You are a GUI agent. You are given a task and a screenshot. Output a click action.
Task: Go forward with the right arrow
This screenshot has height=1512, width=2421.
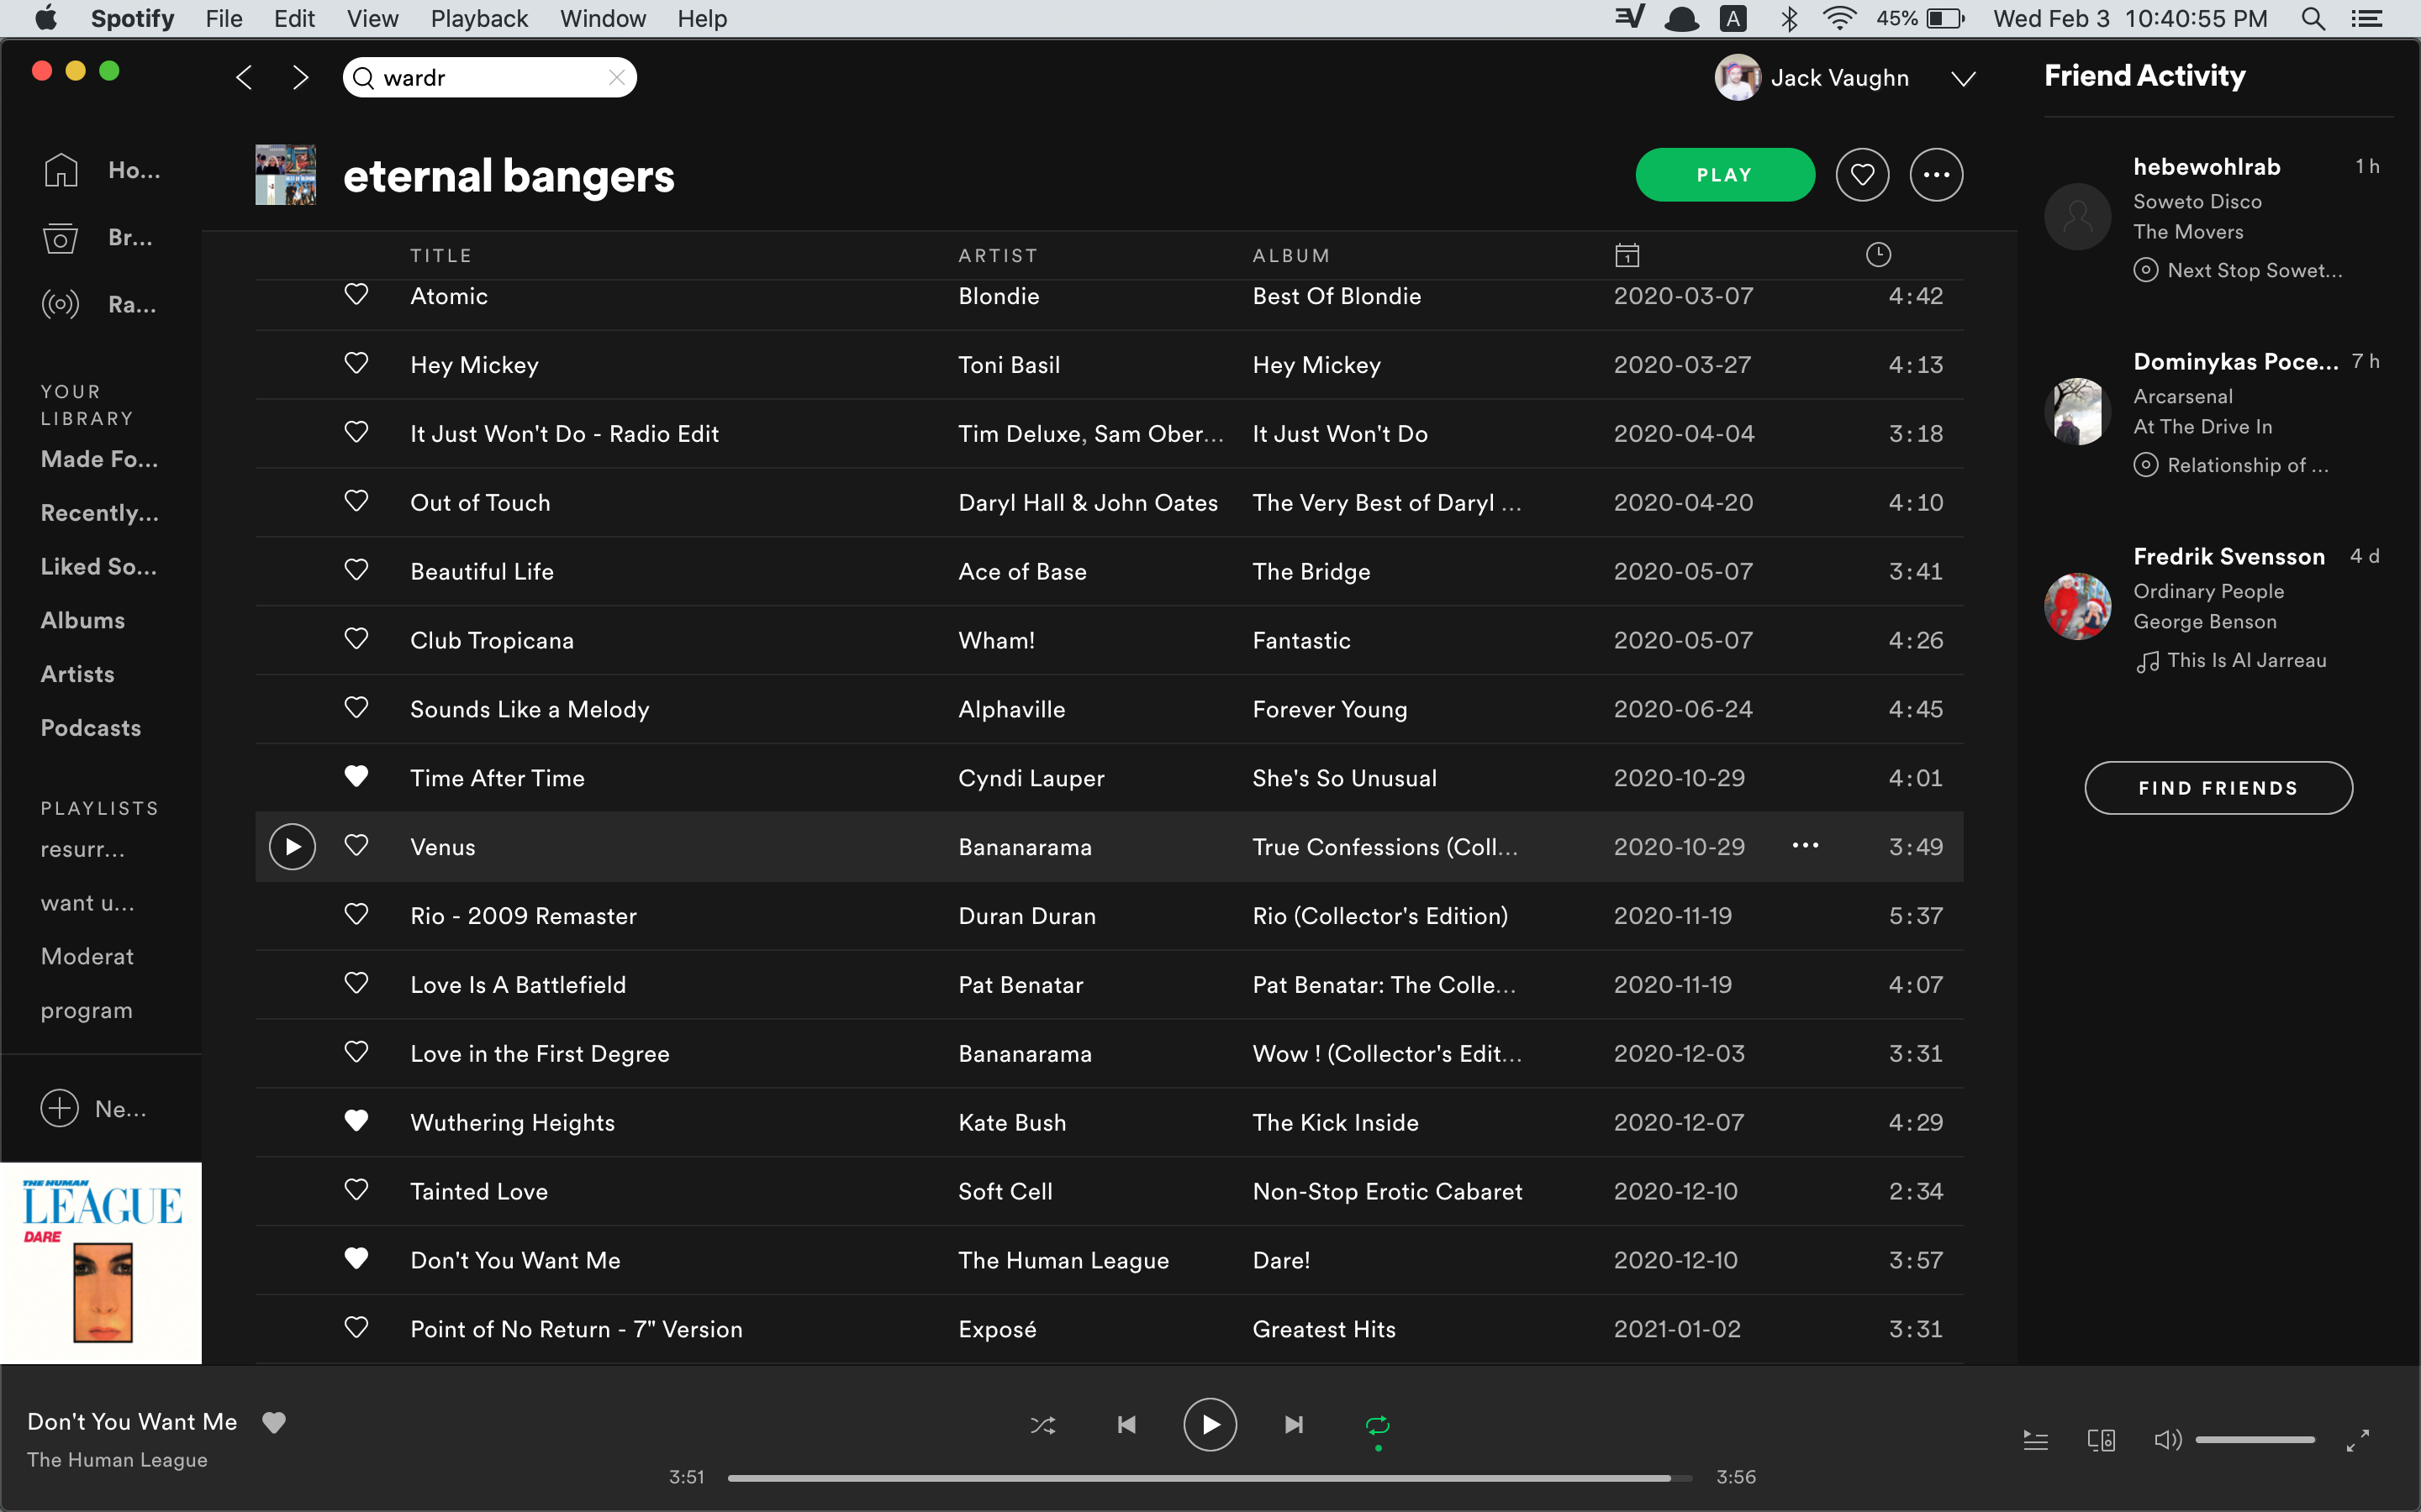point(300,77)
